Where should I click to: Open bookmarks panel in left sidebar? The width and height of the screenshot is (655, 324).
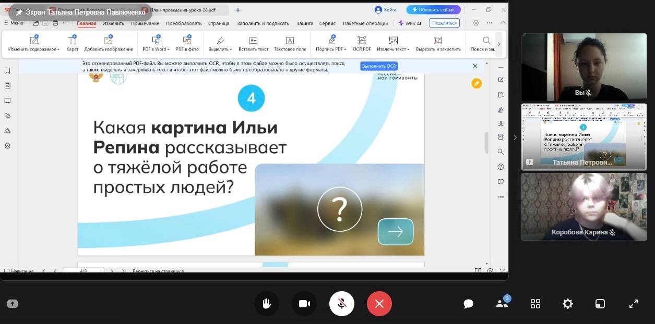(x=7, y=71)
